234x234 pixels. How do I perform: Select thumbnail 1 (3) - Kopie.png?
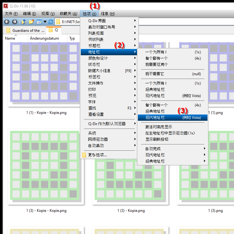click(131, 186)
